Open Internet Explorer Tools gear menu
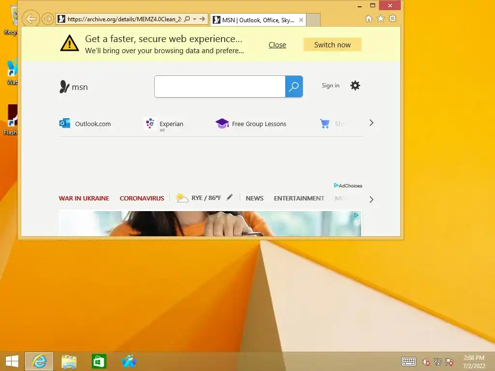The width and height of the screenshot is (495, 371). [393, 19]
